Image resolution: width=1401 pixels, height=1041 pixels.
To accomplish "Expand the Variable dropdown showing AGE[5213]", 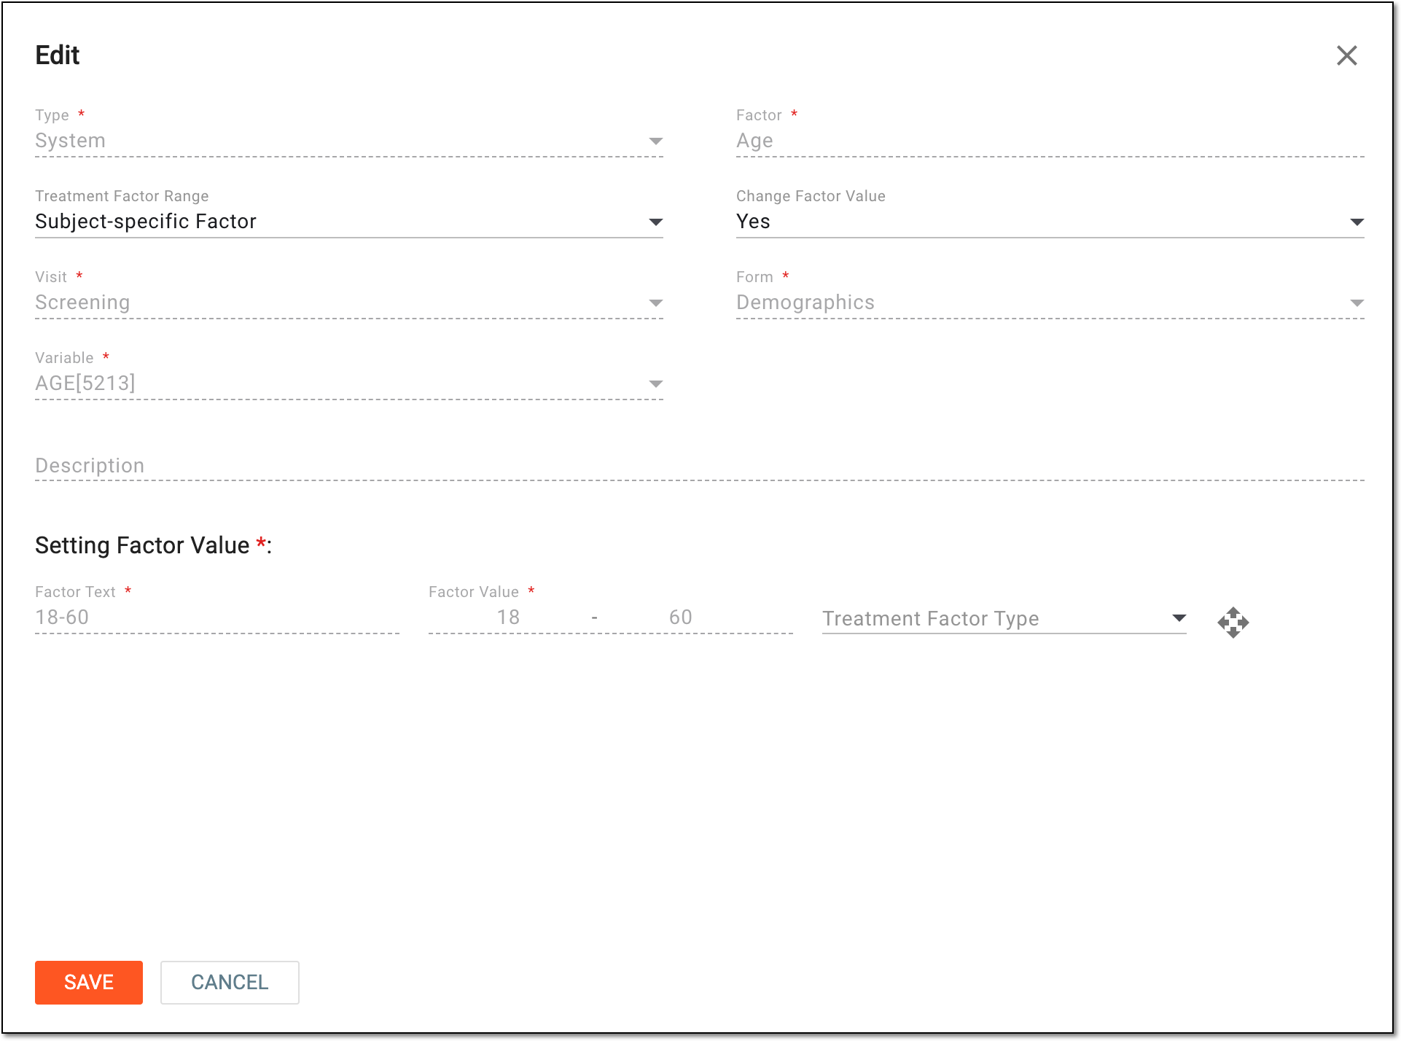I will point(349,383).
